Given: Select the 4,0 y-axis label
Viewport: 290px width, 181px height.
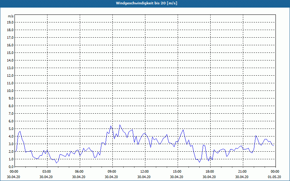Looking at the screenshot, I should click(11, 136).
